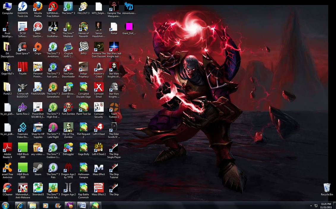
Task: Select Shop for HP Supplies shortcut
Action: [38, 131]
